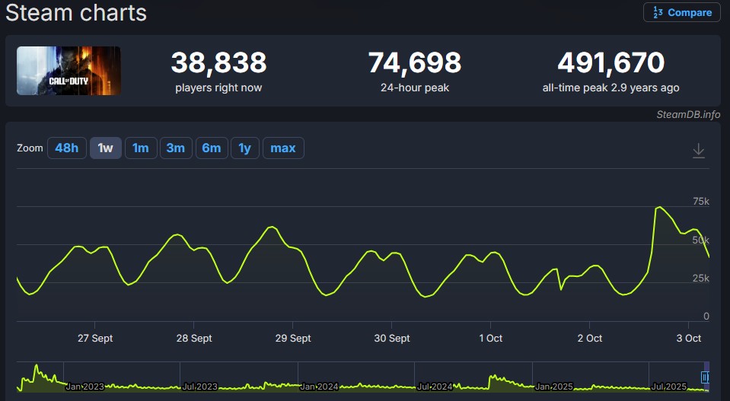Select the 1w zoom range
This screenshot has height=401, width=730.
[x=105, y=148]
